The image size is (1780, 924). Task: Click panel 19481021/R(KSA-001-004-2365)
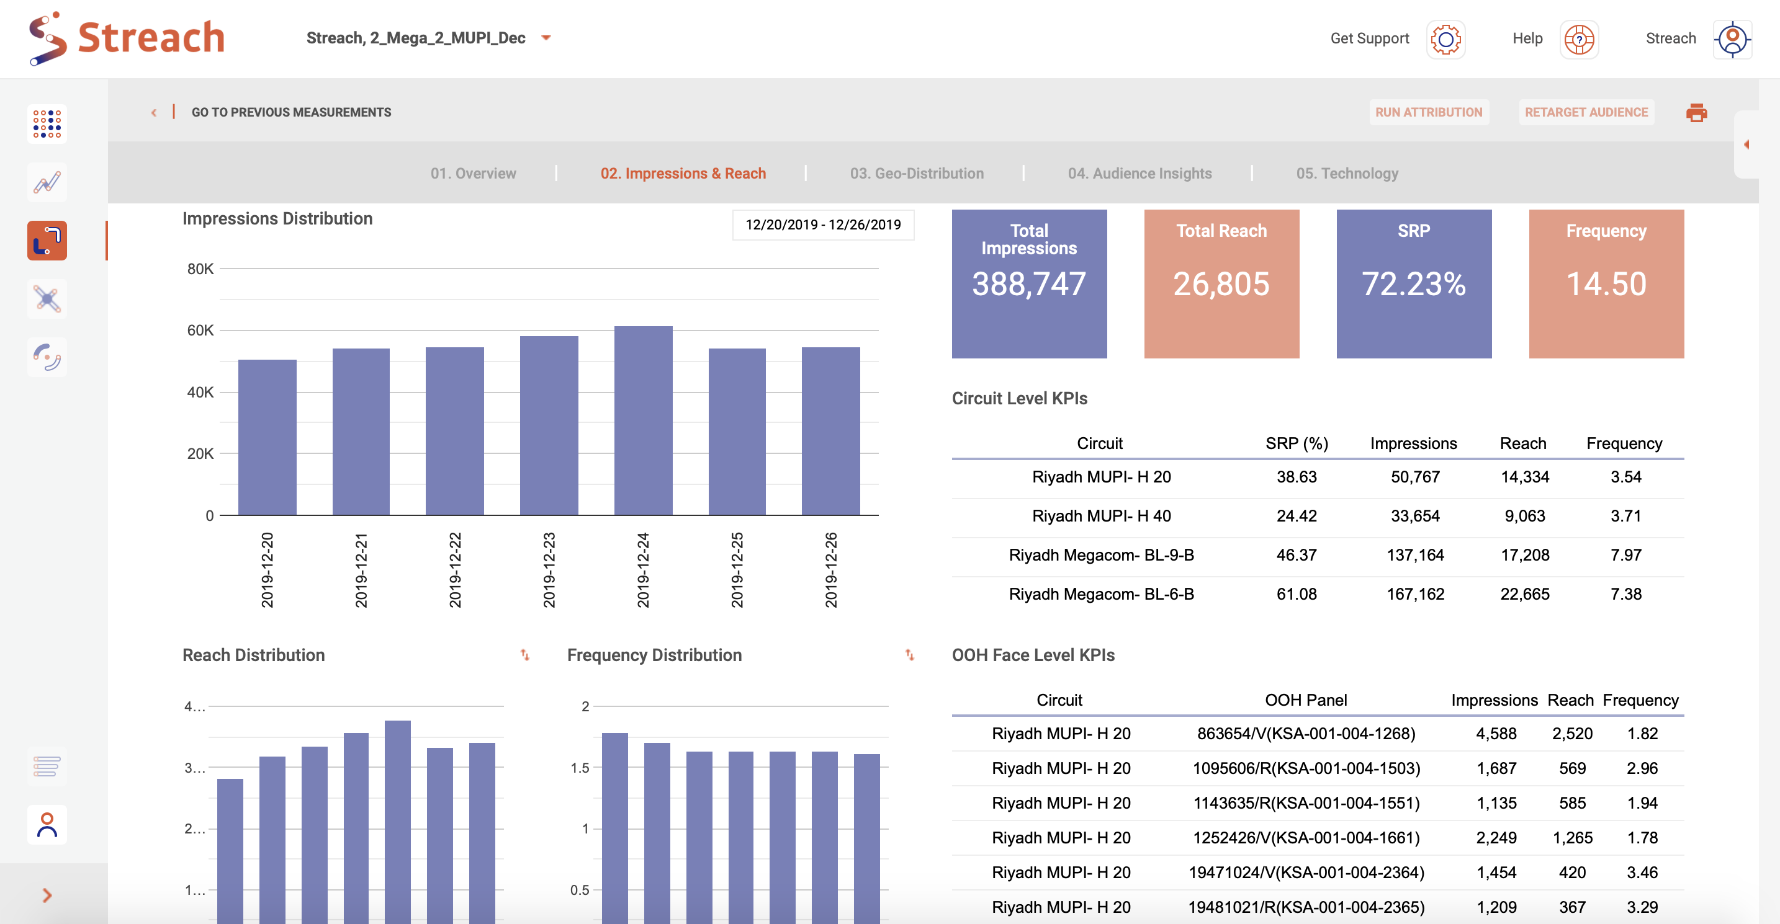point(1305,907)
